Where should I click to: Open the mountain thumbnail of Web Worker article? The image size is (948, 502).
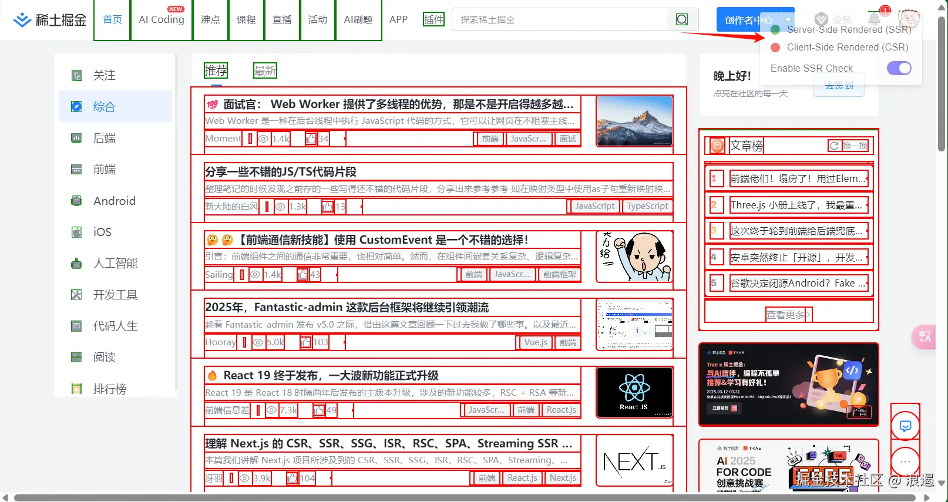[634, 121]
